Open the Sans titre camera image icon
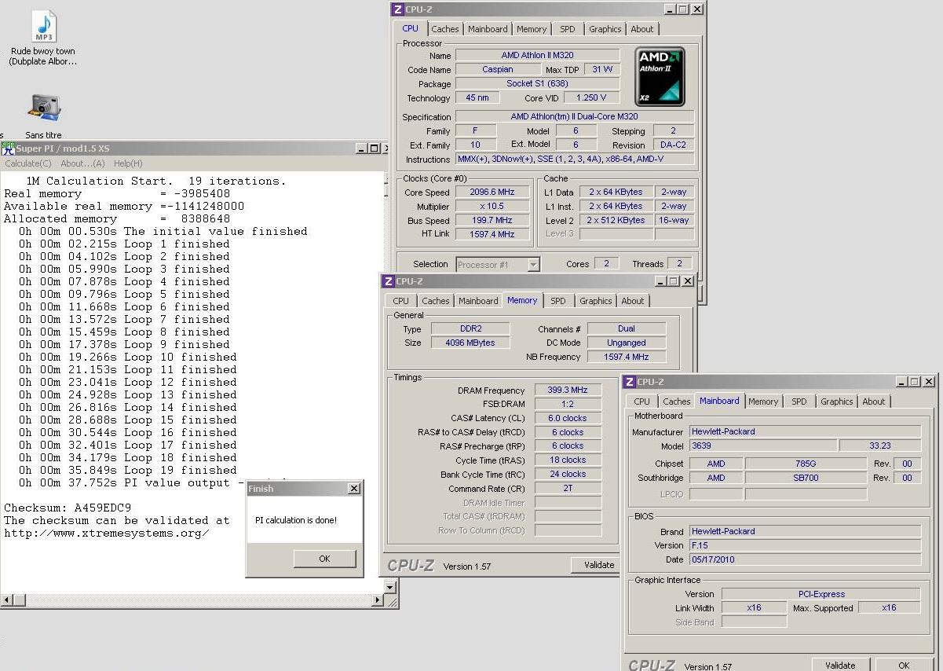This screenshot has height=671, width=943. [44, 108]
